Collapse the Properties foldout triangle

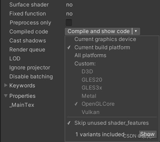tap(6, 96)
